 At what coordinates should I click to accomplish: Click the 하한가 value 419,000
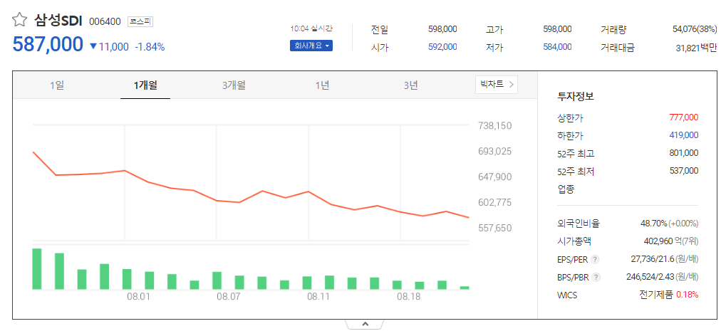[684, 135]
